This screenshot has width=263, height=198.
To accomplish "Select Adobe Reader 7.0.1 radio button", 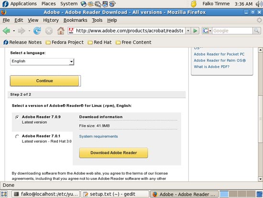I will 17,136.
